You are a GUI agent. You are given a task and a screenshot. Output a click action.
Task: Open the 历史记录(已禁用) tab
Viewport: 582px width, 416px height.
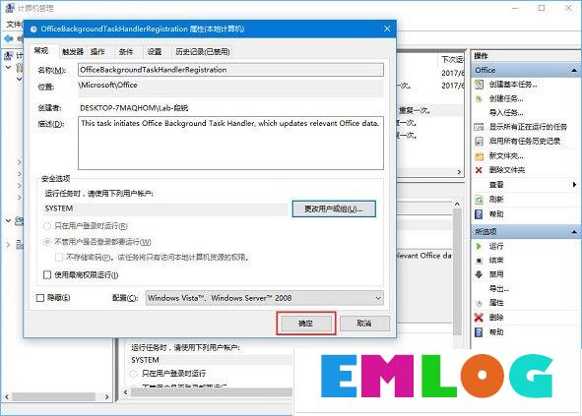(202, 52)
